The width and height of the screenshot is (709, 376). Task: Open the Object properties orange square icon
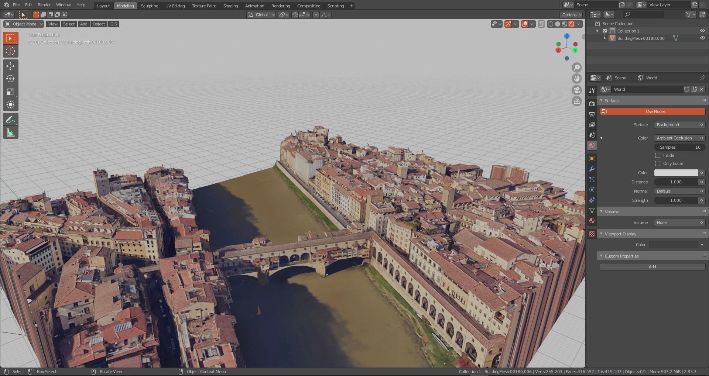592,159
